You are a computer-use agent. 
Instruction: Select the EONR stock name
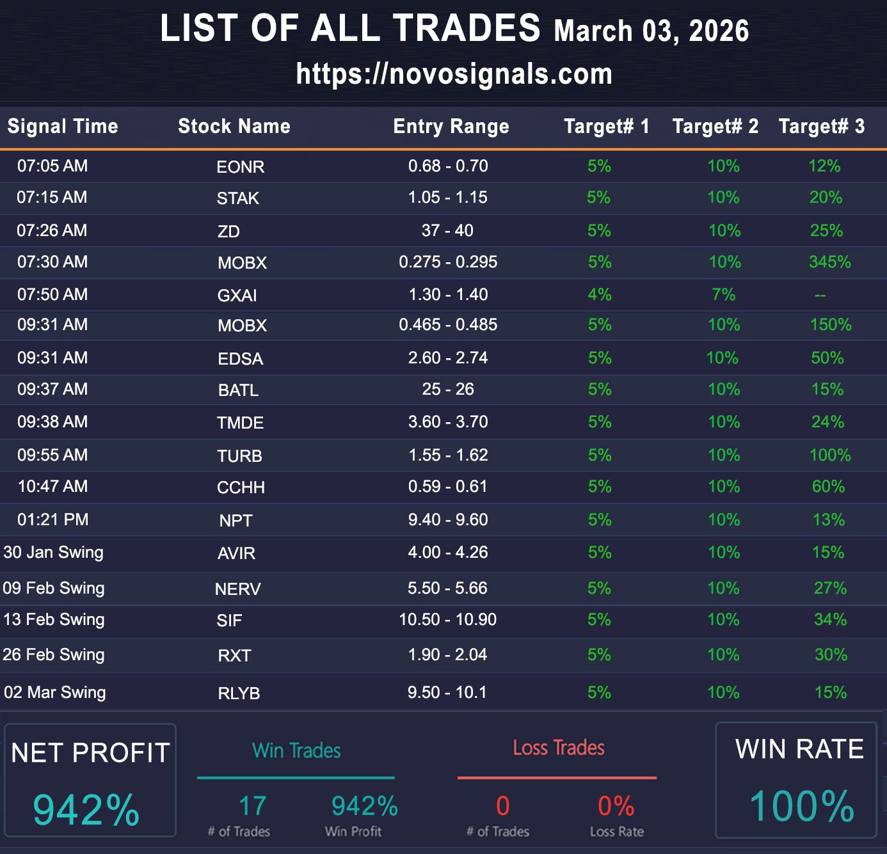240,167
